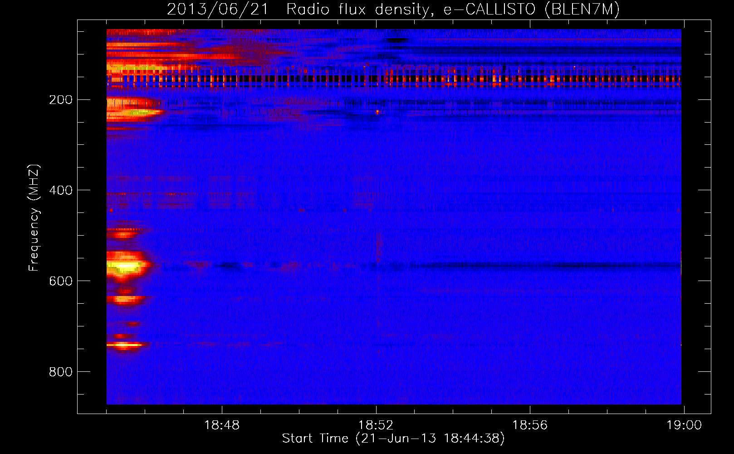Click the "18:52" time tick label

(376, 425)
